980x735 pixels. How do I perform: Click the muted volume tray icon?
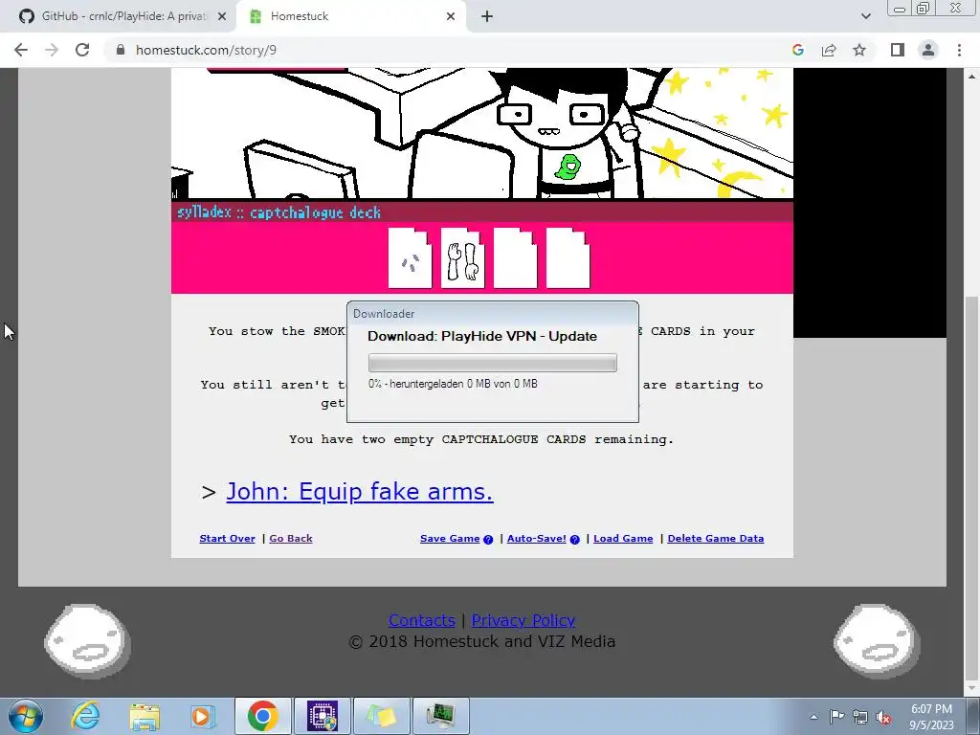(x=883, y=717)
